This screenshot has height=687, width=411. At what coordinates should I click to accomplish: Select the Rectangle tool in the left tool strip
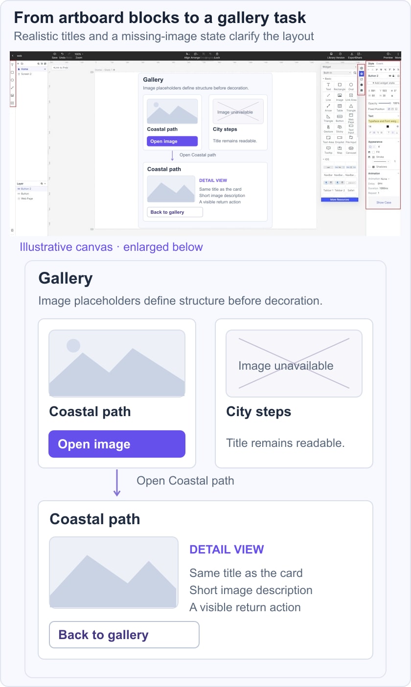[x=12, y=72]
